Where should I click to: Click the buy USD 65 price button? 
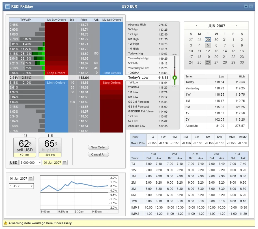click(50, 148)
